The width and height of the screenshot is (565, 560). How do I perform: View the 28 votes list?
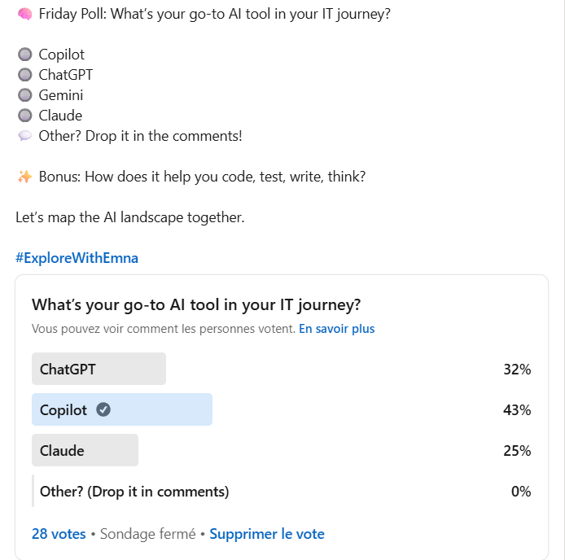(x=59, y=534)
